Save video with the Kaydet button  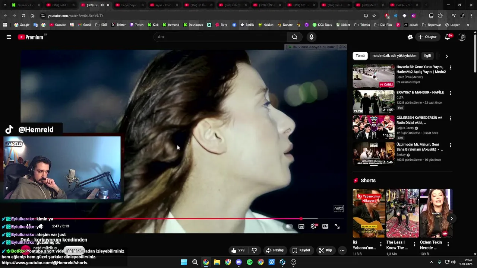(301, 250)
